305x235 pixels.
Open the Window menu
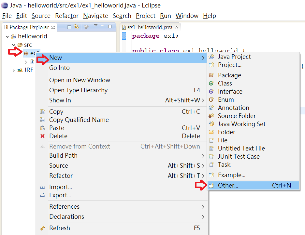point(187,16)
